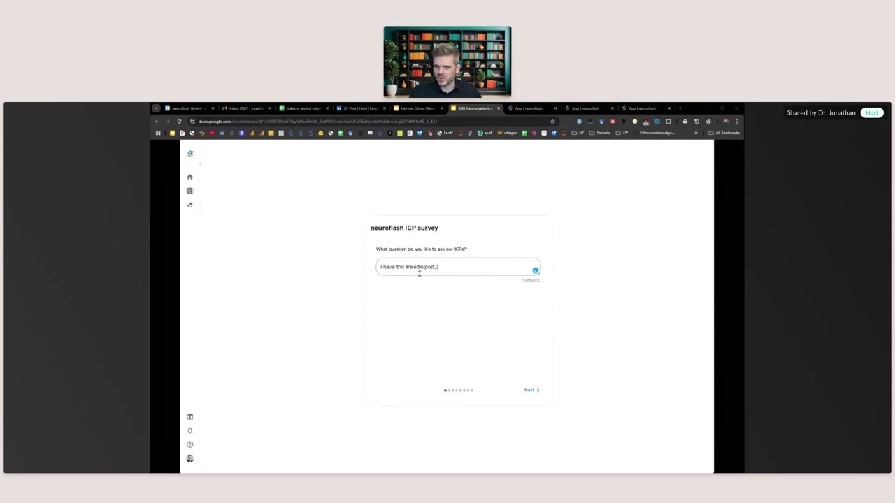Image resolution: width=895 pixels, height=503 pixels.
Task: Expand All Bookmarks folder
Action: tap(724, 133)
